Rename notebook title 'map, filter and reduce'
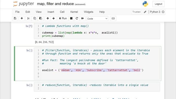The height and width of the screenshot is (99, 176). pyautogui.click(x=55, y=4)
